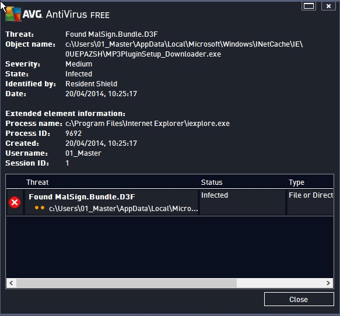The image size is (340, 316).
Task: Click the truncated file path in list
Action: pyautogui.click(x=124, y=209)
